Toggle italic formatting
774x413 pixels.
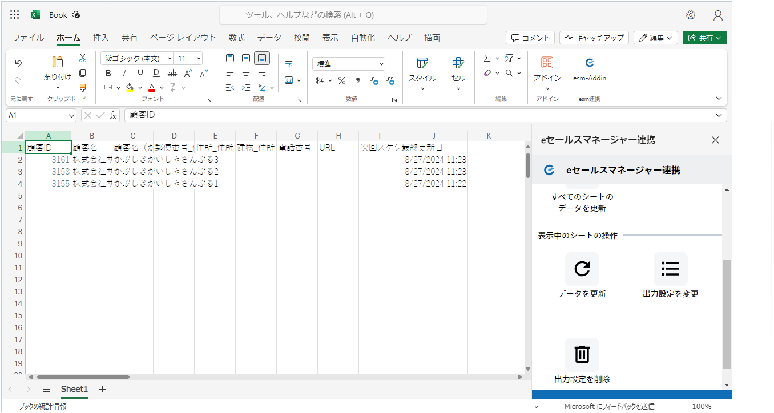(x=124, y=73)
